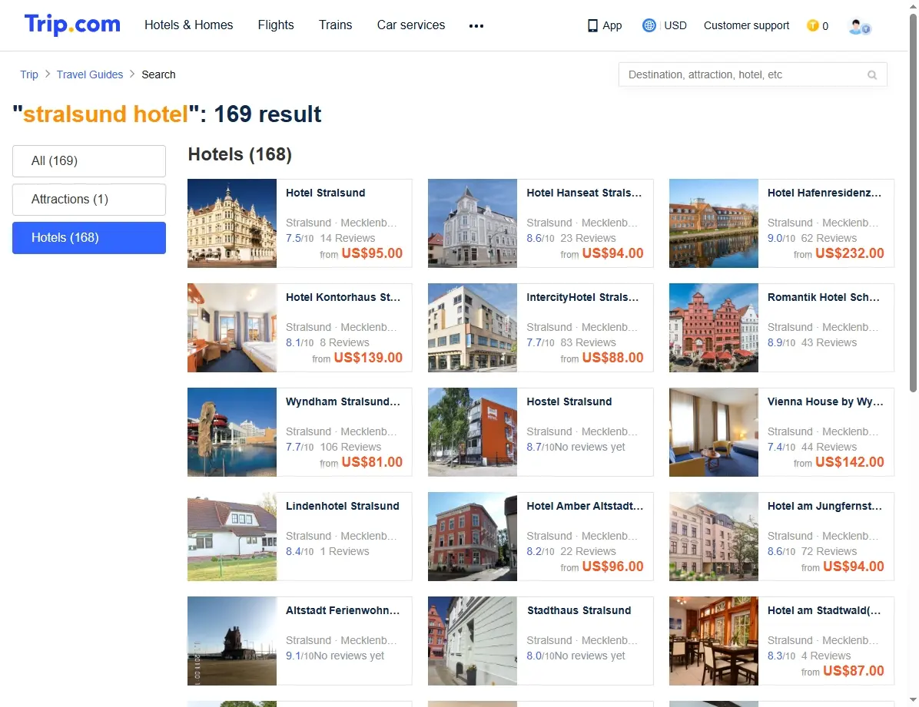Open Wyndham Stralsund thumbnail image
The height and width of the screenshot is (707, 919).
click(231, 431)
